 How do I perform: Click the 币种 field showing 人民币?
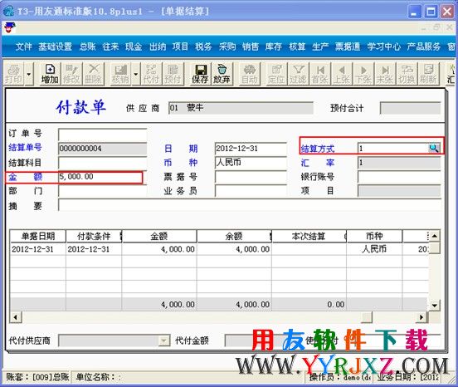pyautogui.click(x=251, y=163)
